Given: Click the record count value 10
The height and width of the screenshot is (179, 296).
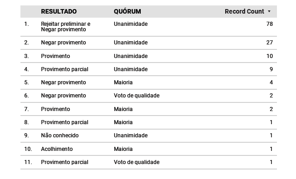Looking at the screenshot, I should point(270,56).
